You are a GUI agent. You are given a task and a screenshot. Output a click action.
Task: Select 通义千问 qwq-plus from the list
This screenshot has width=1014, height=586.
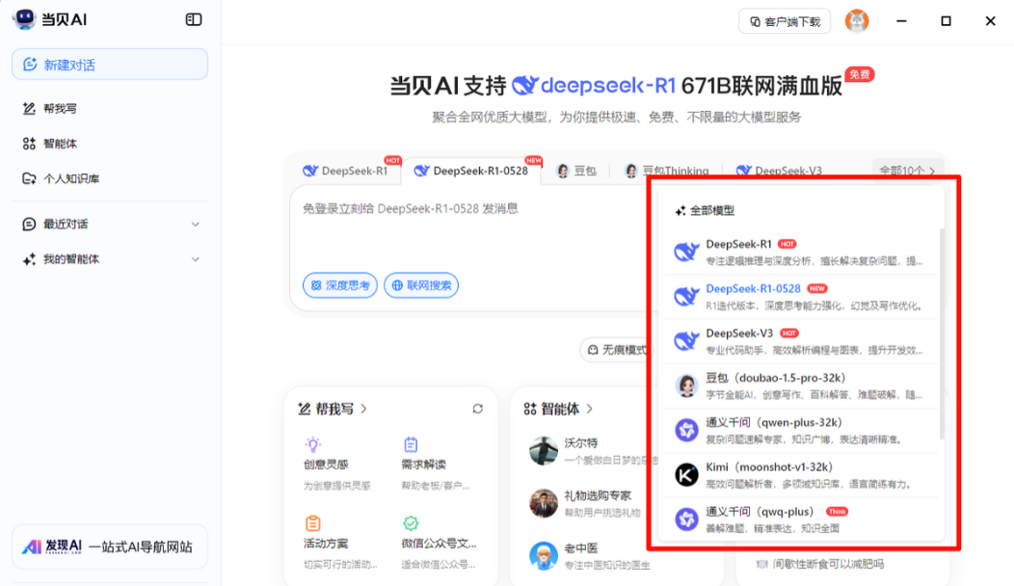point(802,519)
